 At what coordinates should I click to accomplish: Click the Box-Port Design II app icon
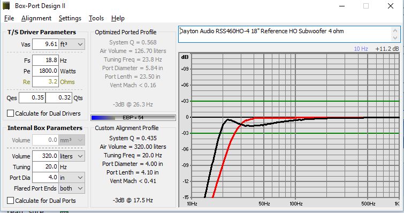(x=6, y=5)
